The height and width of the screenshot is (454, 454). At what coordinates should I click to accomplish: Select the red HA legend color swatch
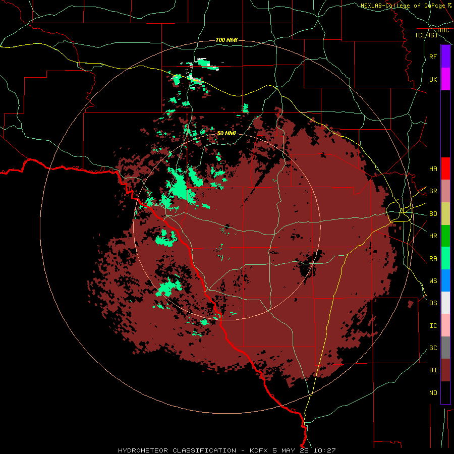[x=445, y=168]
